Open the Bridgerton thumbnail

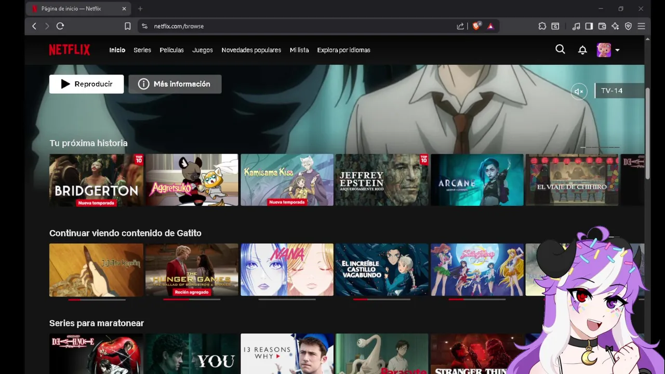96,180
